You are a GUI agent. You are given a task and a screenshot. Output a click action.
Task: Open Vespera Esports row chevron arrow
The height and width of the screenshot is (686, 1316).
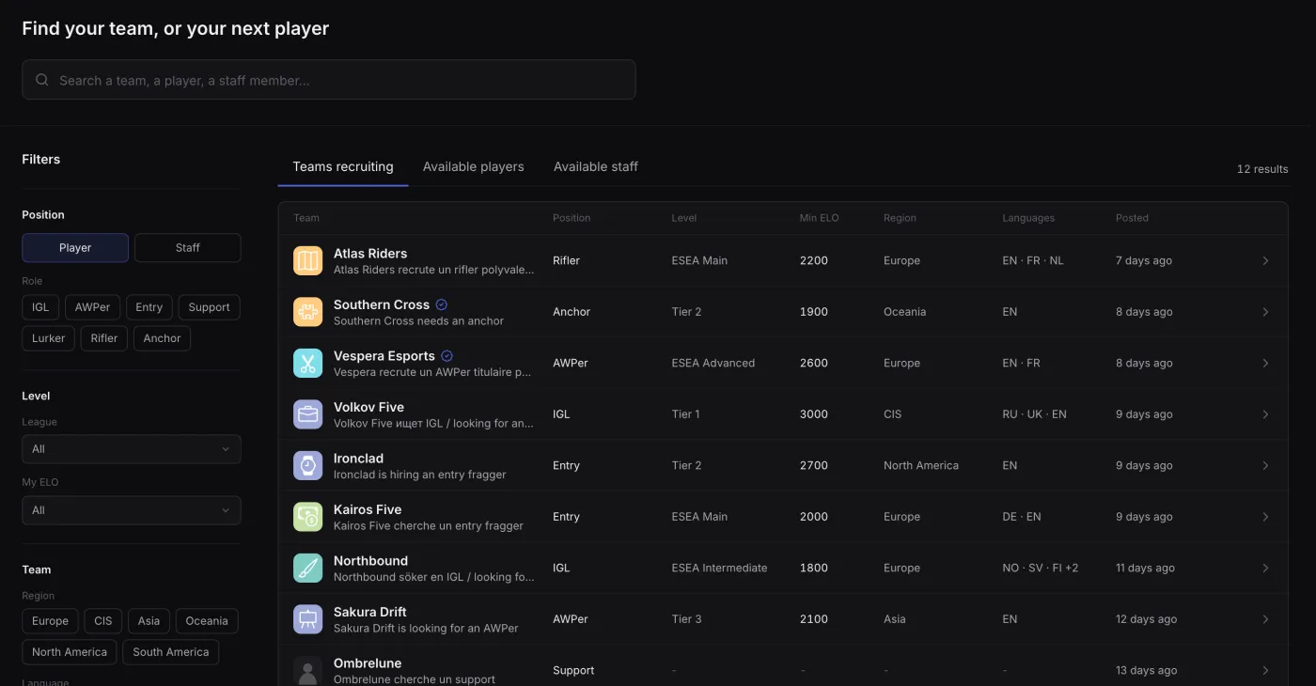[x=1265, y=363]
